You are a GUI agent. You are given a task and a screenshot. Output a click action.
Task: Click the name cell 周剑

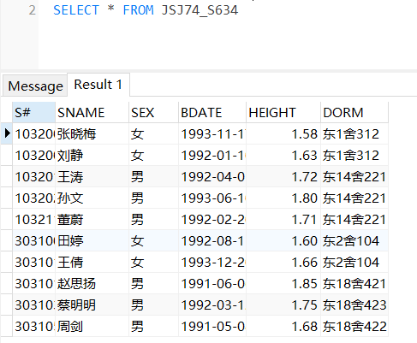pyautogui.click(x=92, y=326)
